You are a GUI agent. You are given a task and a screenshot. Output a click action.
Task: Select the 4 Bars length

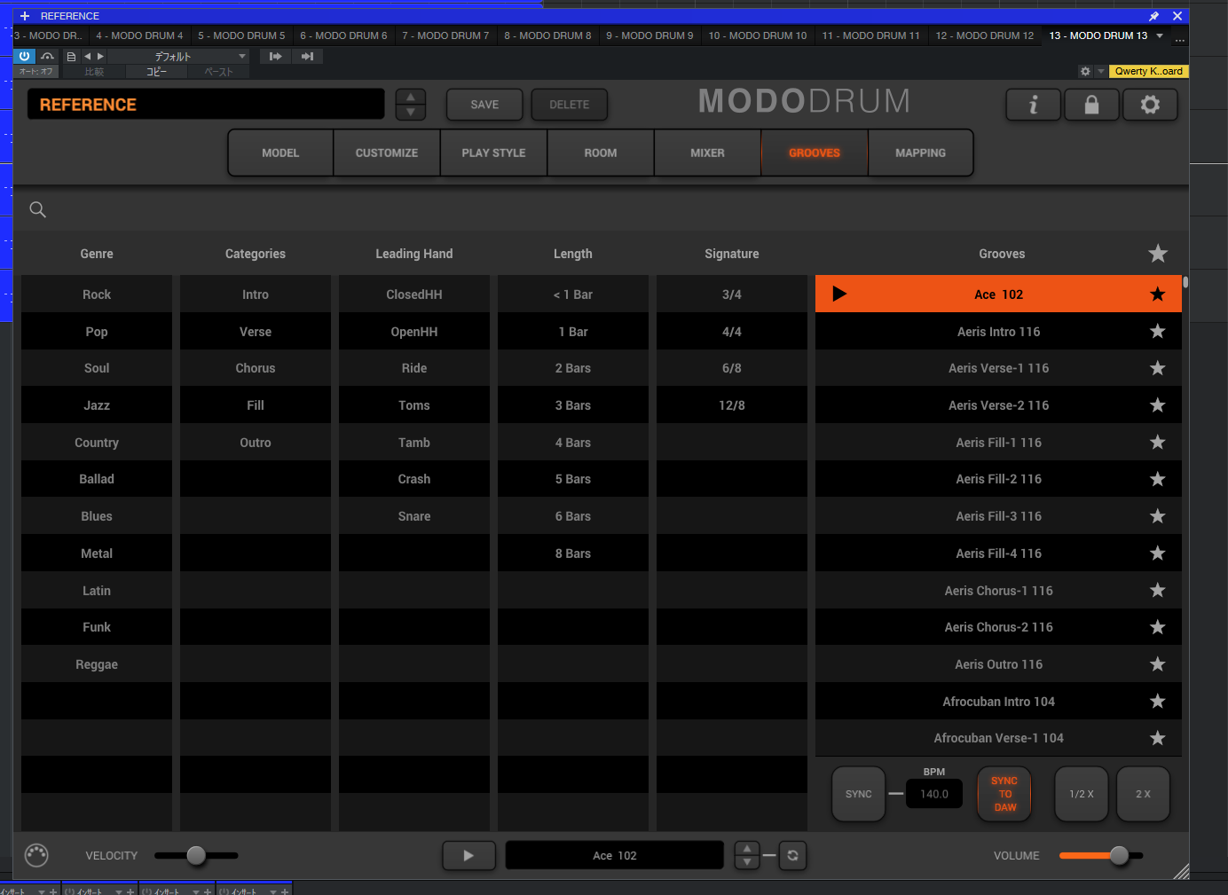coord(573,443)
